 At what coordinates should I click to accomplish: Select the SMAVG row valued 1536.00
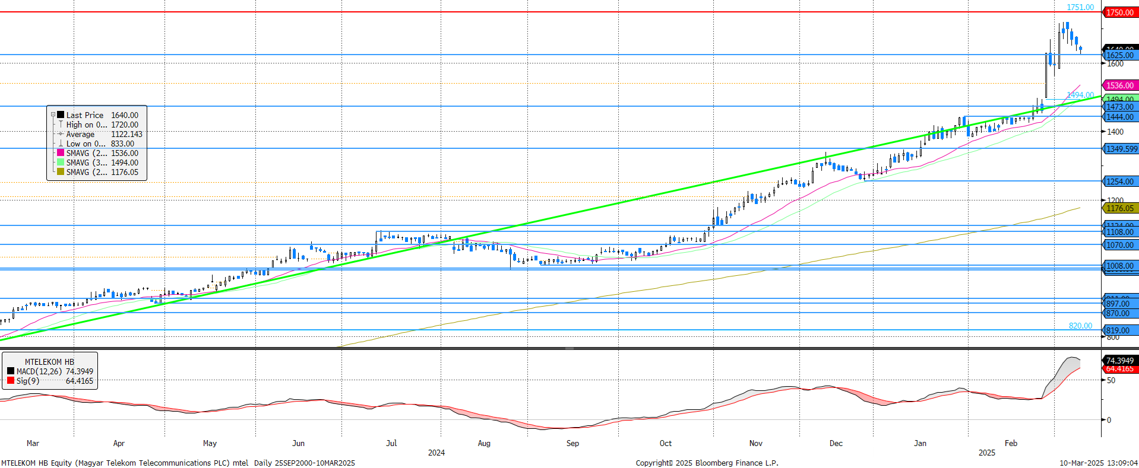97,153
